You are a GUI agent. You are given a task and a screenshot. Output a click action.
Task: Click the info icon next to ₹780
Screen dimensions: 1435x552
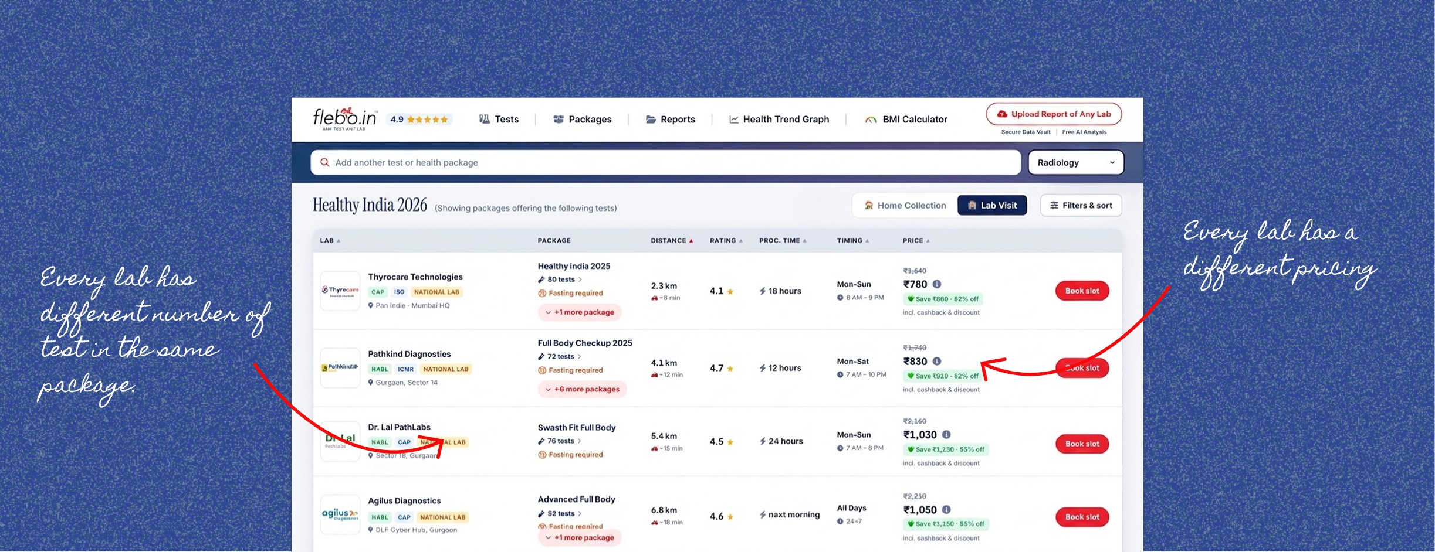(x=937, y=284)
